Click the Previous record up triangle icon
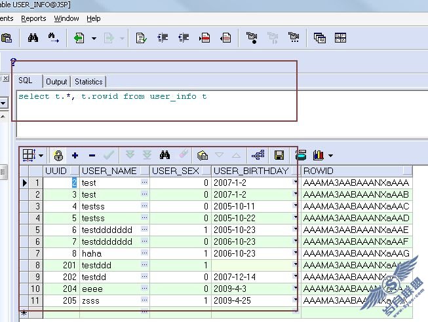Screen dimensions: 428x322 click(x=236, y=156)
